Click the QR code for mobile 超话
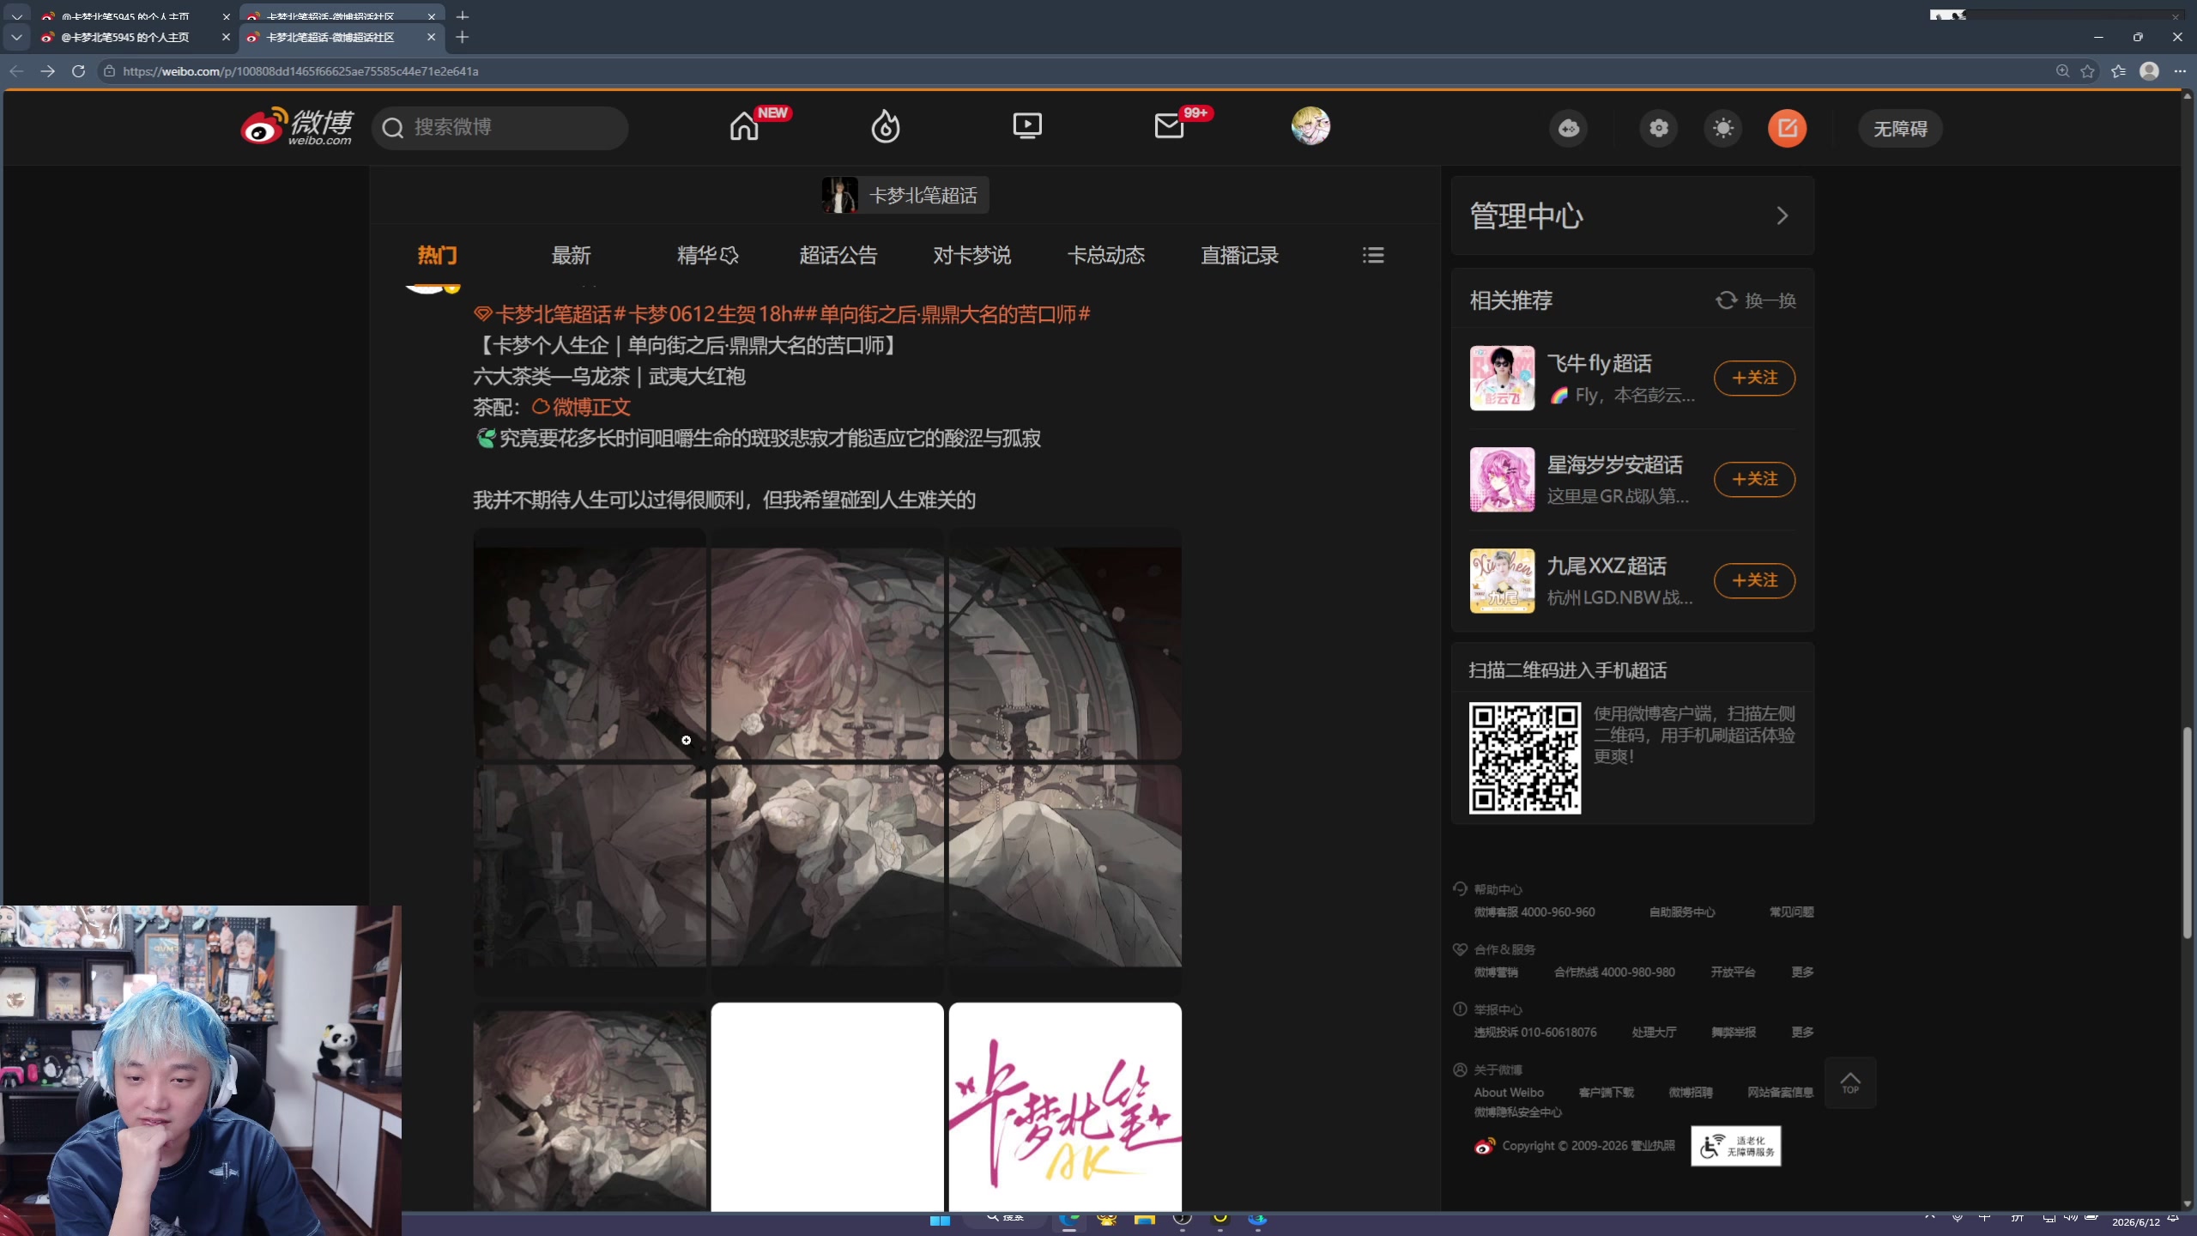The height and width of the screenshot is (1236, 2197). click(1525, 758)
